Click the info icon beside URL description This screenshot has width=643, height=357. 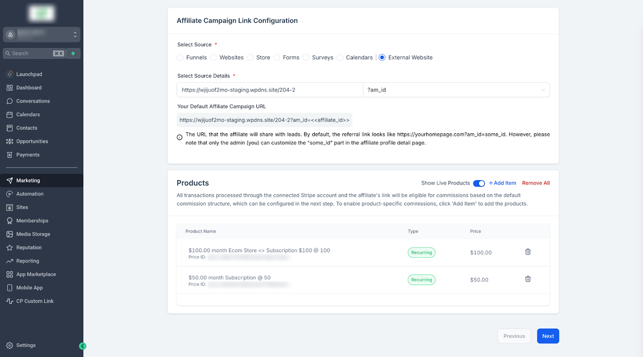pyautogui.click(x=180, y=137)
